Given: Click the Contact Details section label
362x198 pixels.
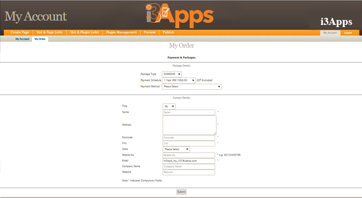Looking at the screenshot, I should [x=182, y=98].
